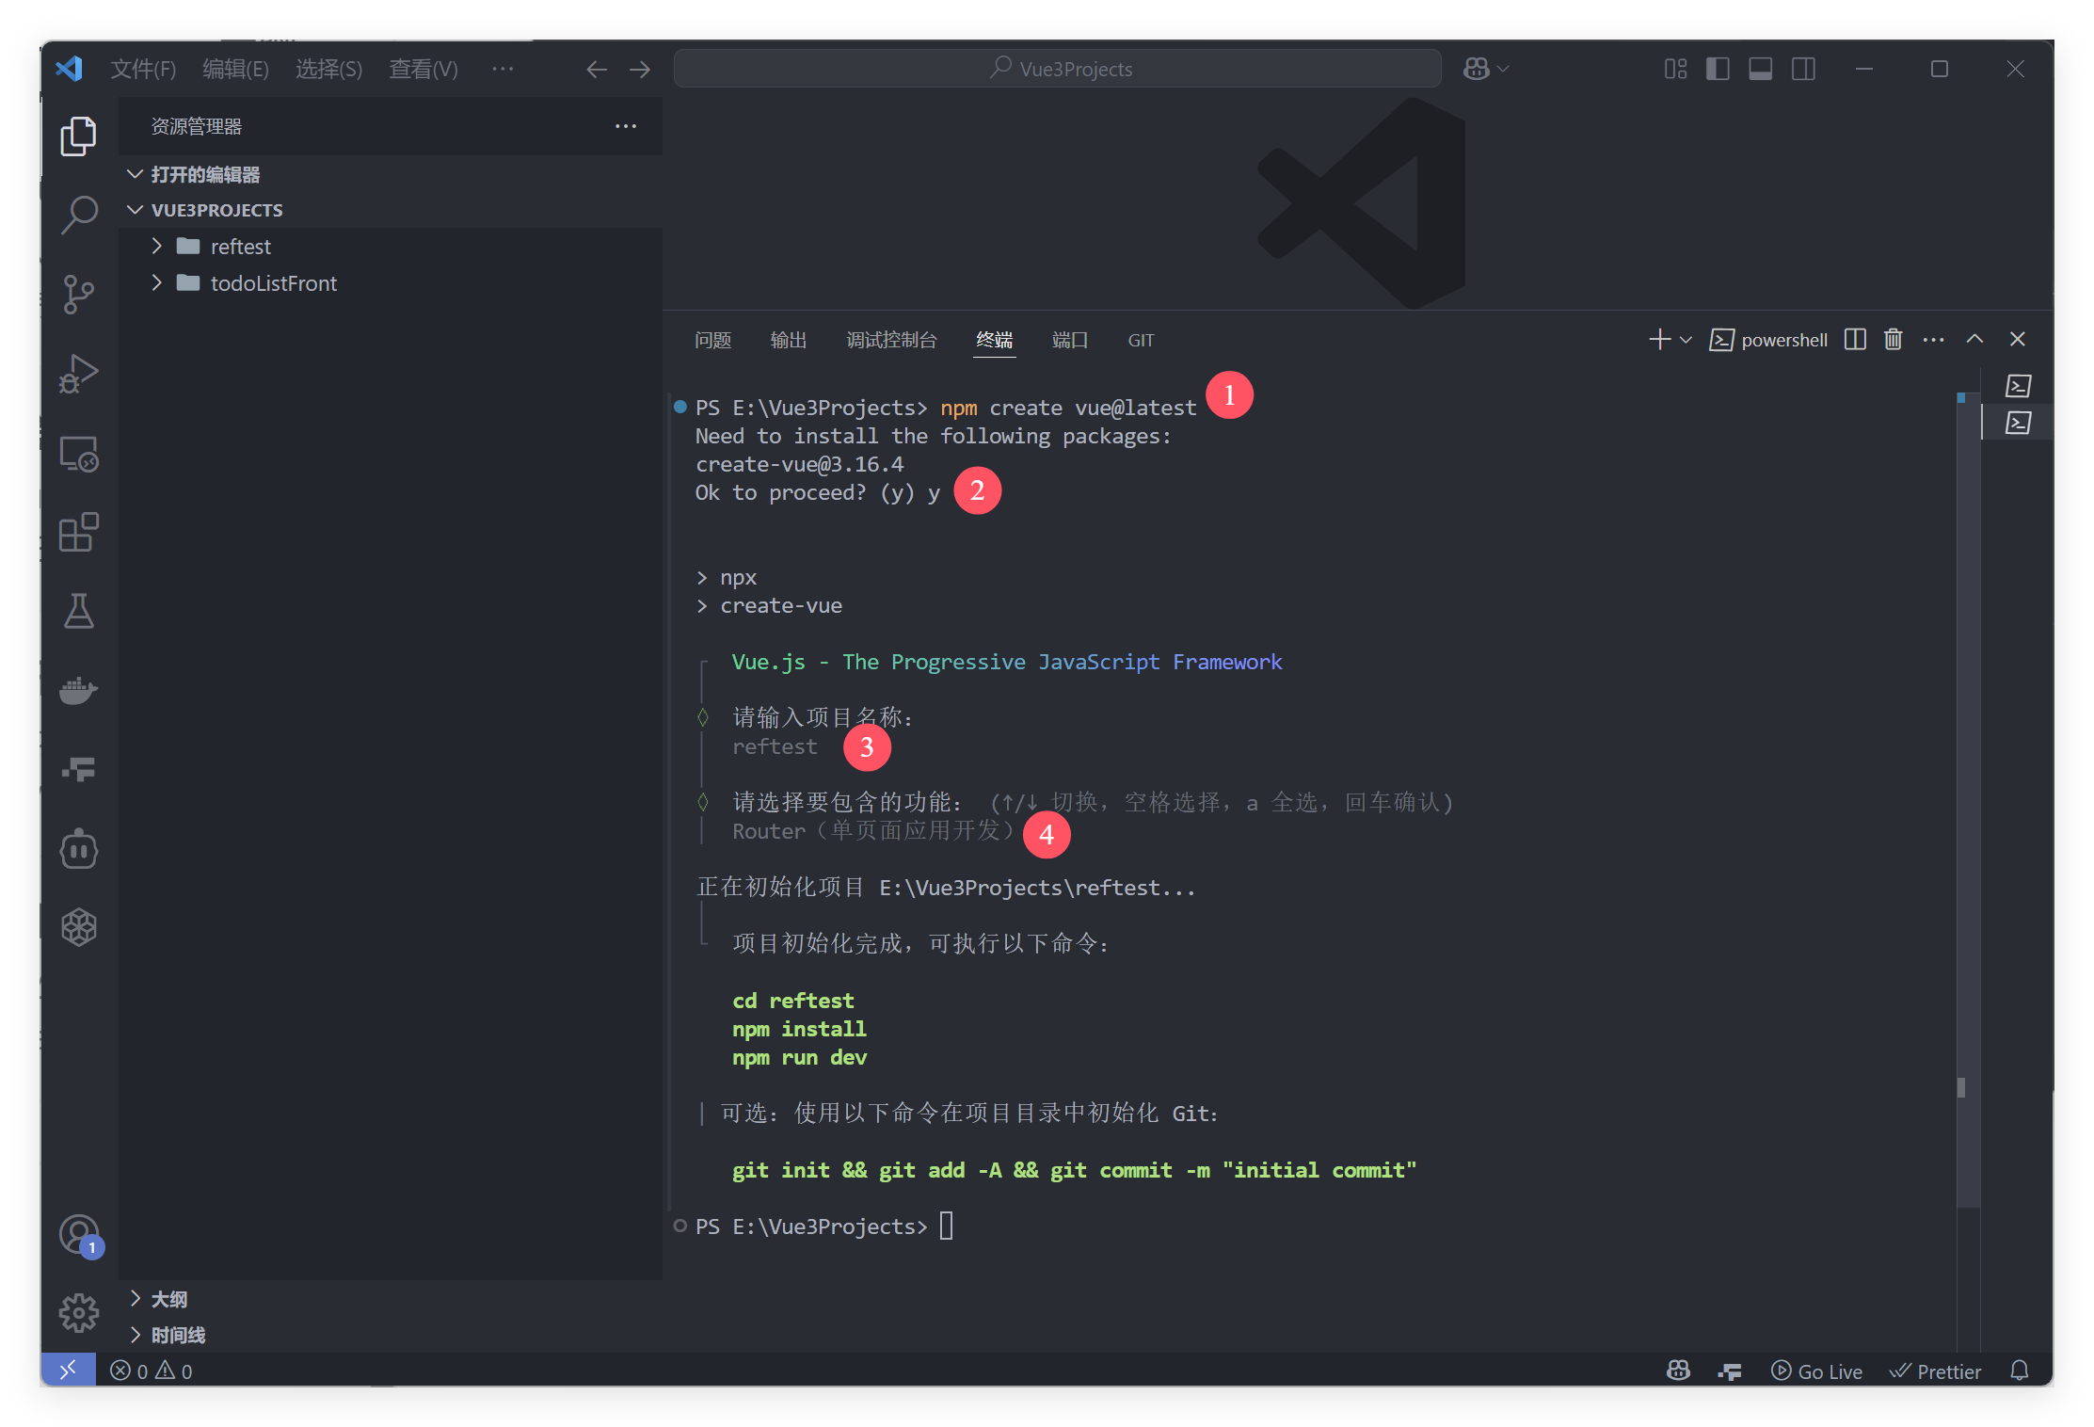Open the Testing flask icon
This screenshot has width=2094, height=1427.
tap(78, 612)
